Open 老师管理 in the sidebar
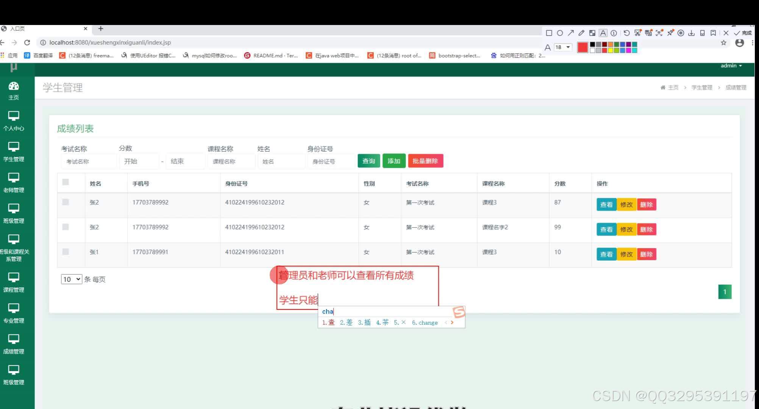Image resolution: width=759 pixels, height=409 pixels. point(14,183)
